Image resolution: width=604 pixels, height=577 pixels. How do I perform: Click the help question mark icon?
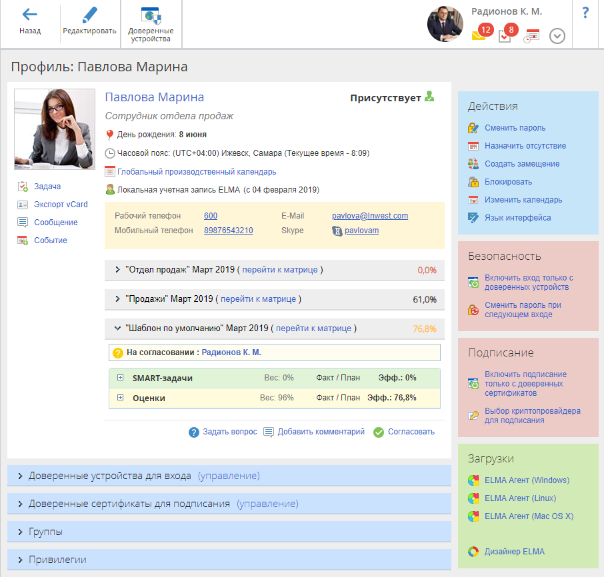click(585, 13)
